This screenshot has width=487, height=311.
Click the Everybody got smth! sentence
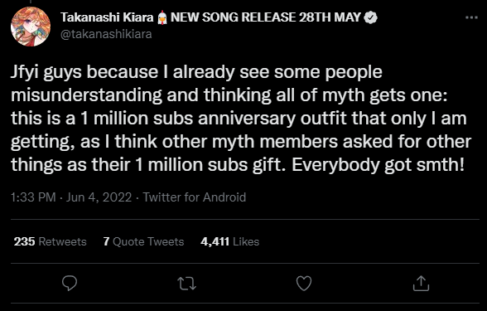tap(378, 165)
